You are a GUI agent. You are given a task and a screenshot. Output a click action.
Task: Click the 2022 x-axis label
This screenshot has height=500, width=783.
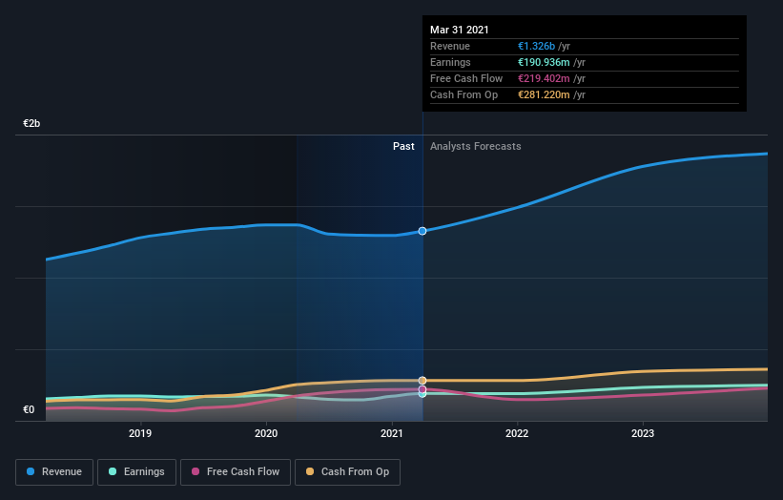(x=517, y=433)
